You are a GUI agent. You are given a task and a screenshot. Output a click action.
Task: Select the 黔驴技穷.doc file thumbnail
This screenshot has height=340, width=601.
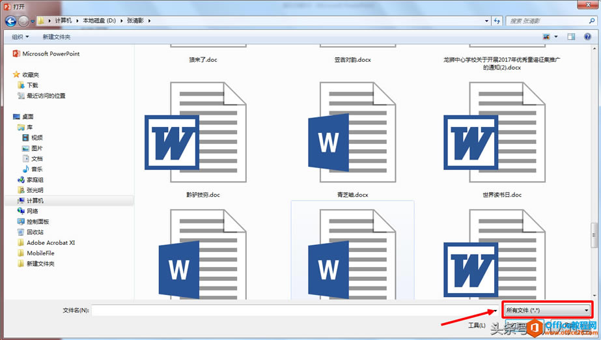(196, 132)
